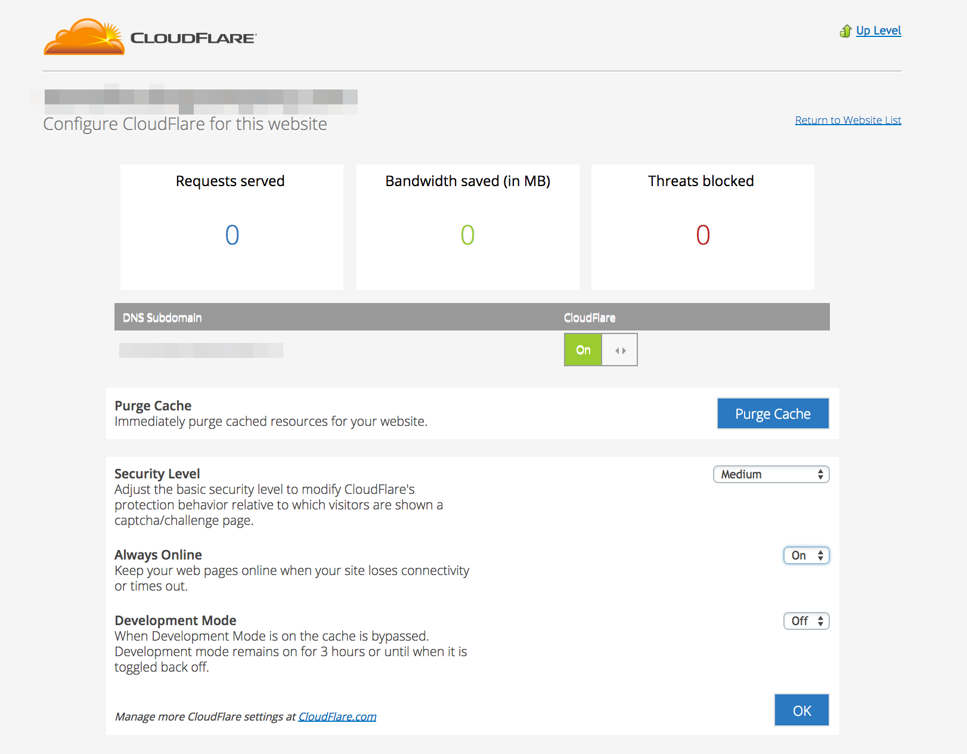Click the CloudFlare column header
The height and width of the screenshot is (754, 967).
[590, 317]
